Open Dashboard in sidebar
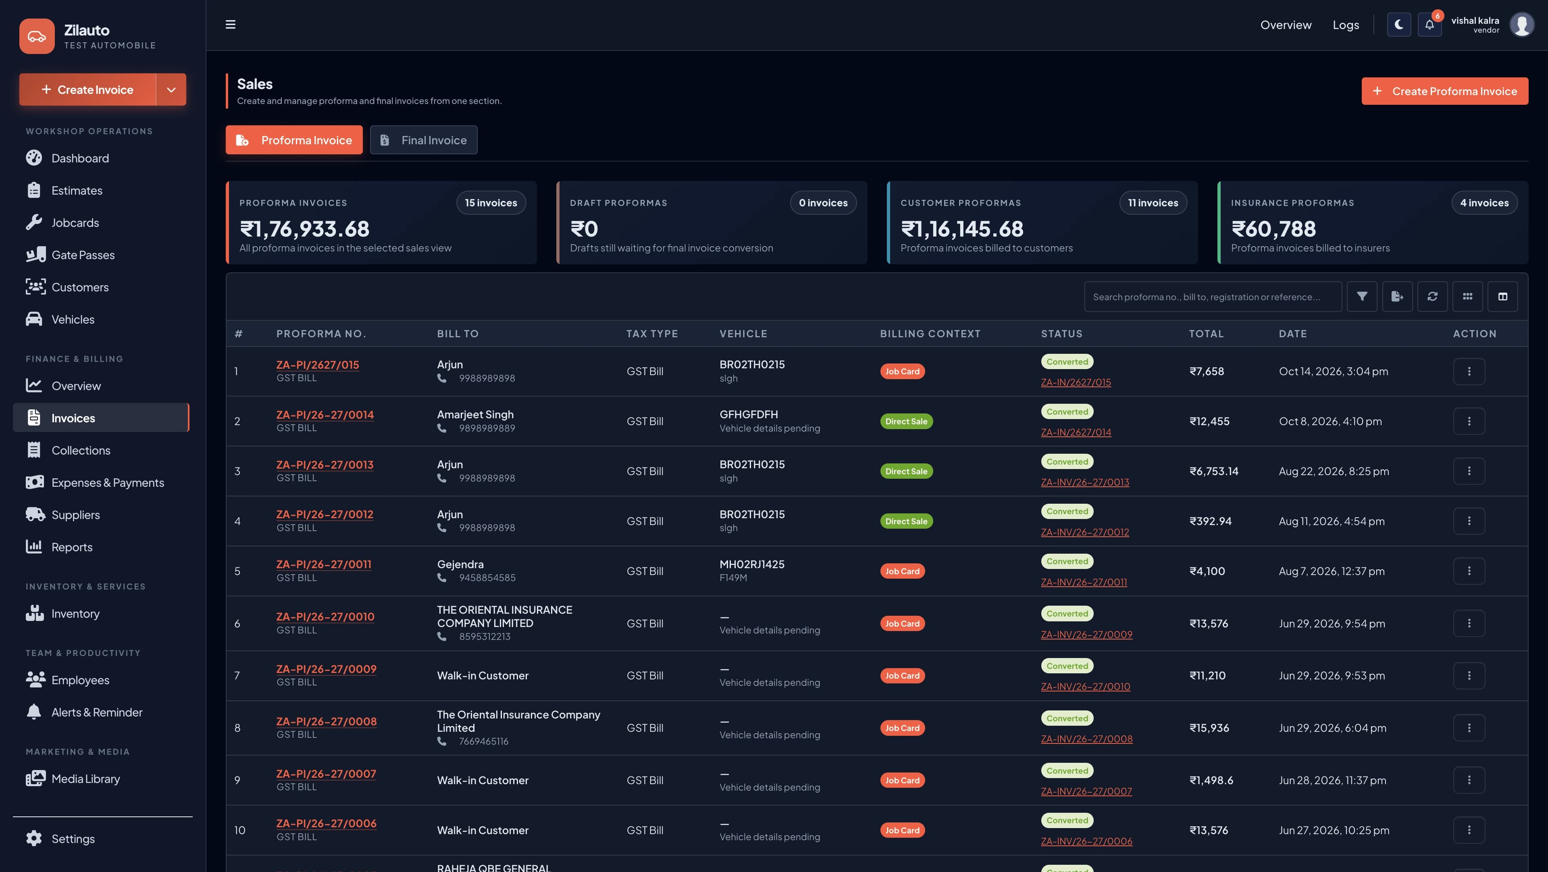Image resolution: width=1548 pixels, height=872 pixels. 101,158
